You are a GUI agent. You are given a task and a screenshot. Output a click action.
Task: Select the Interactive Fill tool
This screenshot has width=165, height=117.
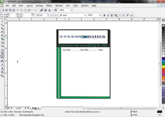pos(2,75)
